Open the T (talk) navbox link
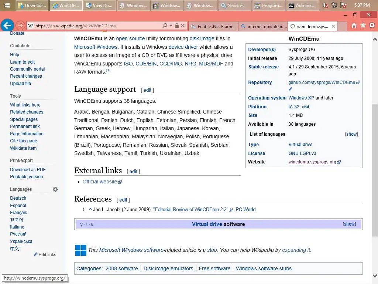The height and width of the screenshot is (284, 378). click(87, 224)
